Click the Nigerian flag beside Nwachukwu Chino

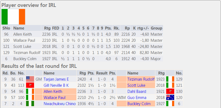click(x=30, y=103)
